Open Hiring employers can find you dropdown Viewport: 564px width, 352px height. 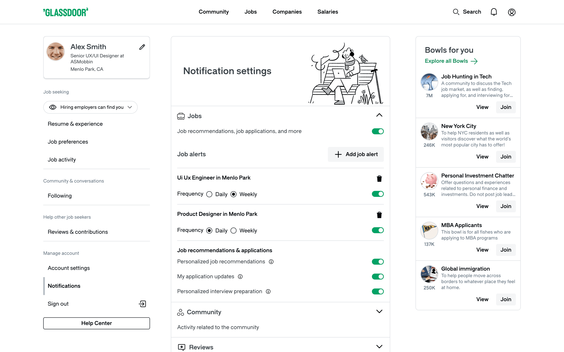pyautogui.click(x=90, y=107)
